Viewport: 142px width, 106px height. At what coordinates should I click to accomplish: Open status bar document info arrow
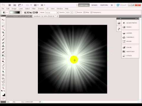[x=40, y=102]
